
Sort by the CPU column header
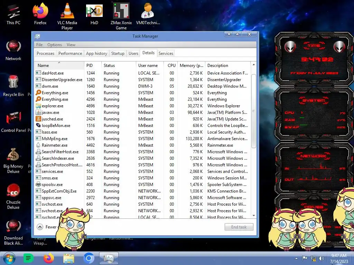(171, 65)
